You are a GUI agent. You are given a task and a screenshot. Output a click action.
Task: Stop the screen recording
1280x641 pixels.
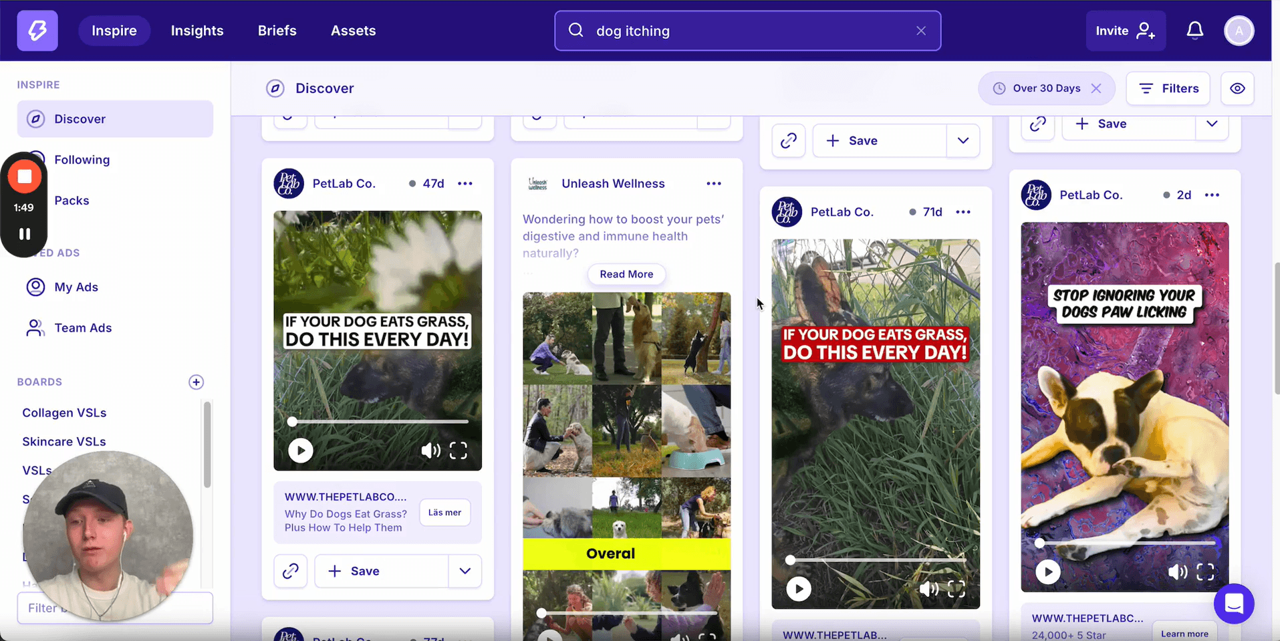pyautogui.click(x=25, y=176)
